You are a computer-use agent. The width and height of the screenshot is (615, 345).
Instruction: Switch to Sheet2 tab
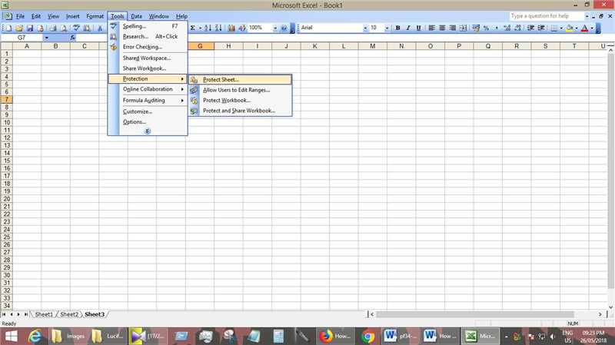click(x=69, y=314)
